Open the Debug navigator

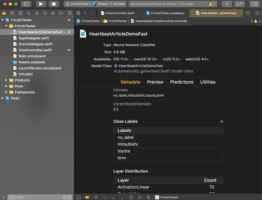point(53,13)
